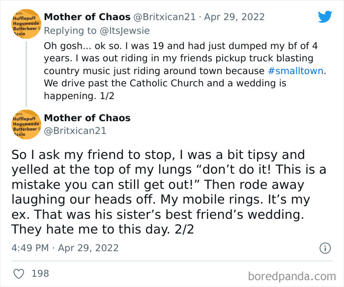Image resolution: width=344 pixels, height=287 pixels.
Task: Click the 198 likes count
Action: (40, 273)
